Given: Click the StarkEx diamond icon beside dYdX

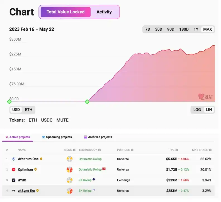Looking at the screenshot, I should click(94, 179).
